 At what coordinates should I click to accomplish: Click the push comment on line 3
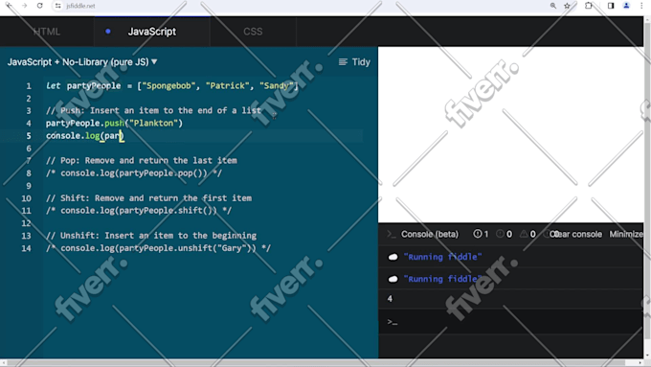(153, 110)
